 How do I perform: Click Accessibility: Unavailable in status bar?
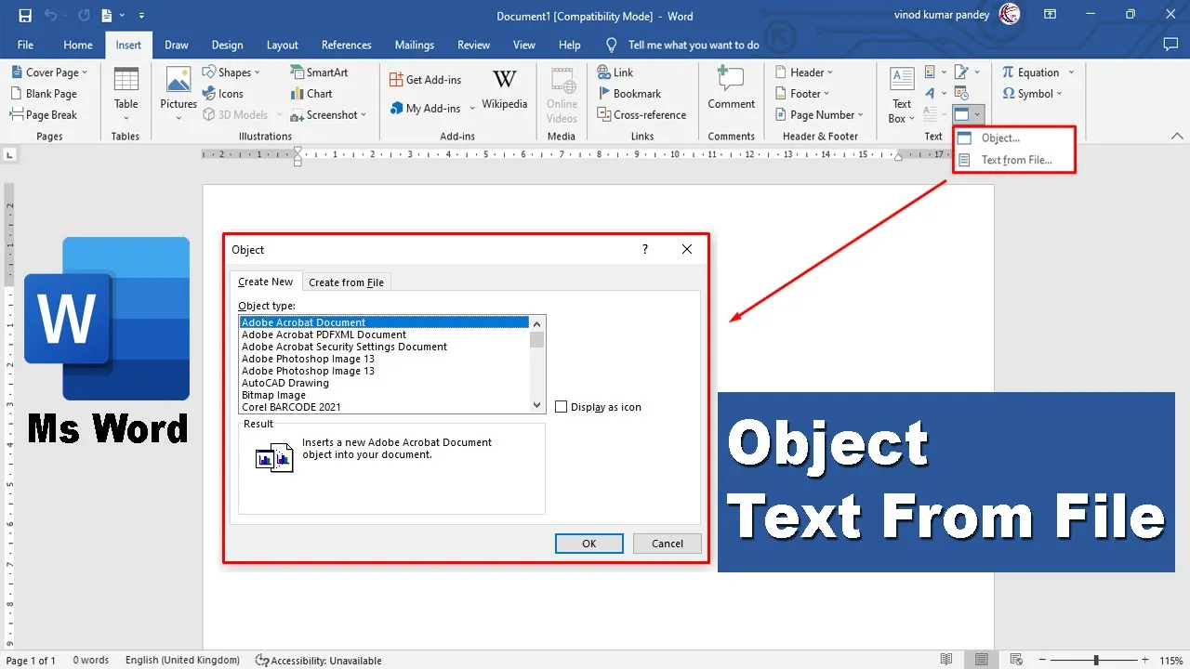tap(319, 661)
